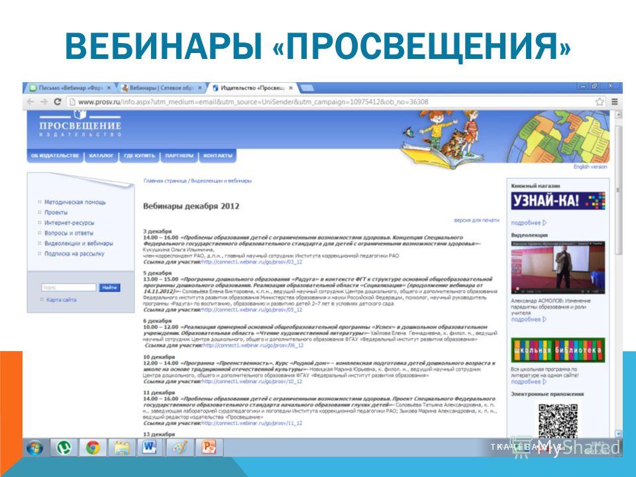Open the версия для печати link
This screenshot has width=636, height=477.
(476, 220)
